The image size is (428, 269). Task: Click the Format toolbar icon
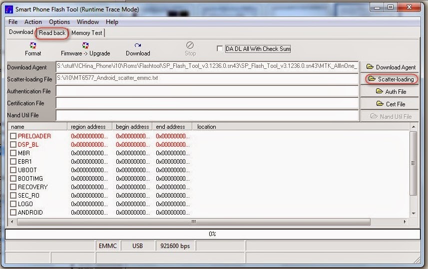pyautogui.click(x=33, y=45)
